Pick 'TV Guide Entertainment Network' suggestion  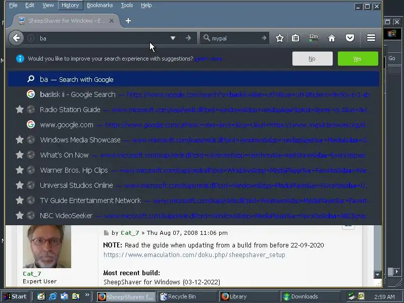193,200
